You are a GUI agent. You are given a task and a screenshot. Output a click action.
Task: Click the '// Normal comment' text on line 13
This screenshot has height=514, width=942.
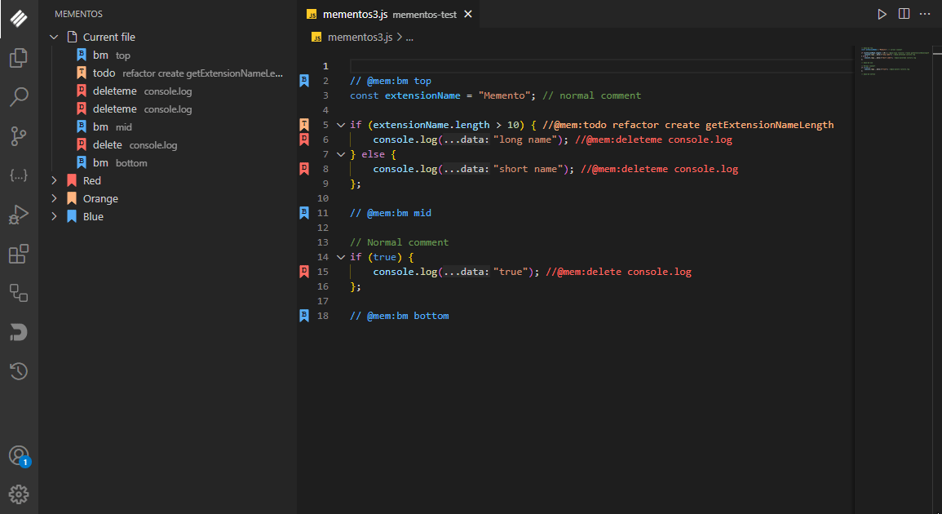(x=400, y=242)
